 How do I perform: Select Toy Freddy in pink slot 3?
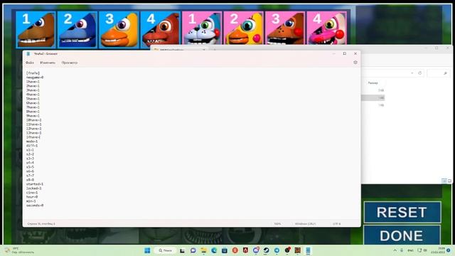click(x=285, y=28)
